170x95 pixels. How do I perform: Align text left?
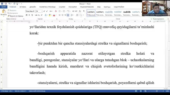(x=59, y=15)
